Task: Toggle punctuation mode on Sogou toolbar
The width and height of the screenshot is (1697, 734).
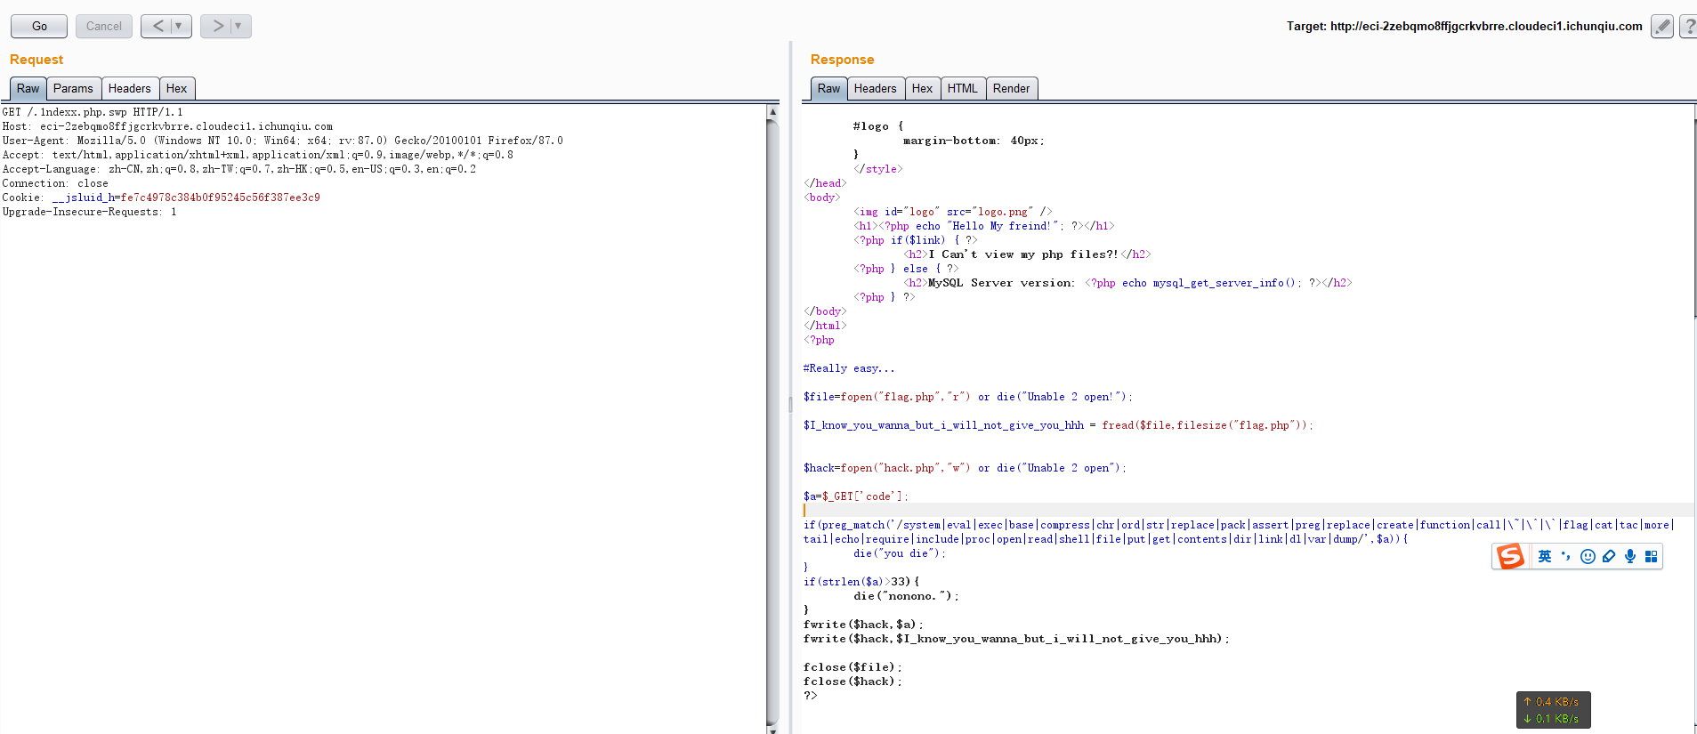Action: pos(1566,556)
